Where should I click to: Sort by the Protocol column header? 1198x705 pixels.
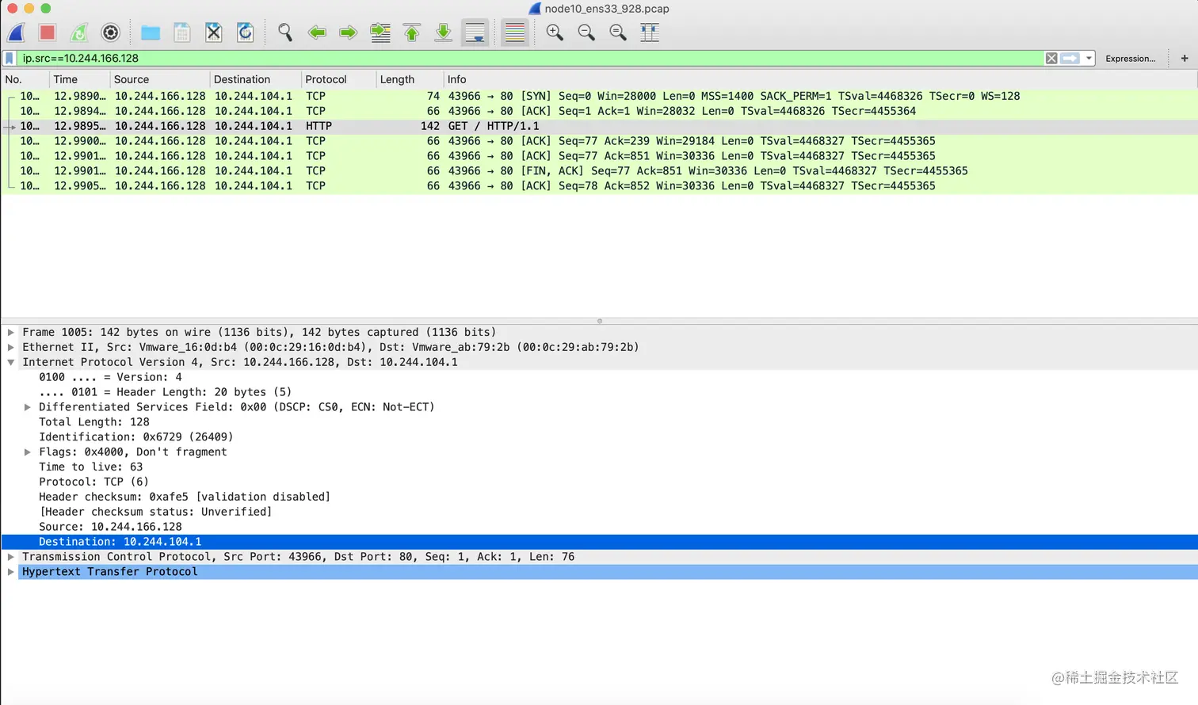click(338, 79)
